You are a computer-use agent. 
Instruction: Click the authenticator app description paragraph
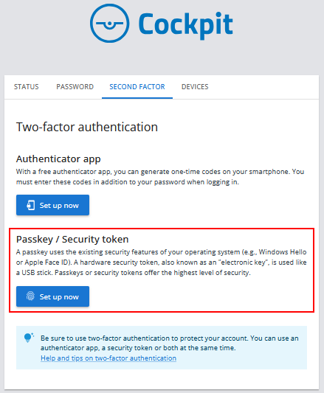click(x=160, y=177)
